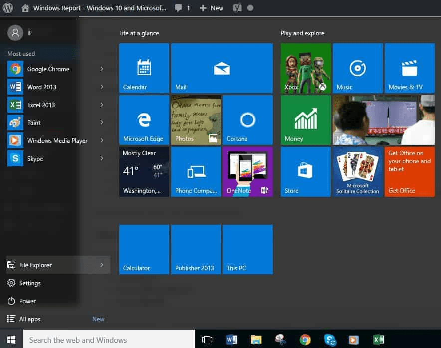Expand the File Explorer jump list
Viewport: 441px width, 348px height.
tap(102, 265)
